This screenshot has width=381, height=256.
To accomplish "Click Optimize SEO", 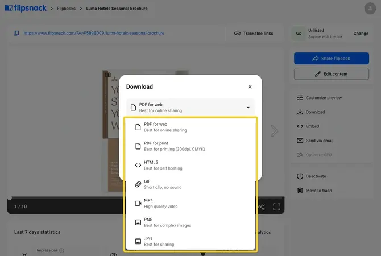I will pyautogui.click(x=314, y=155).
